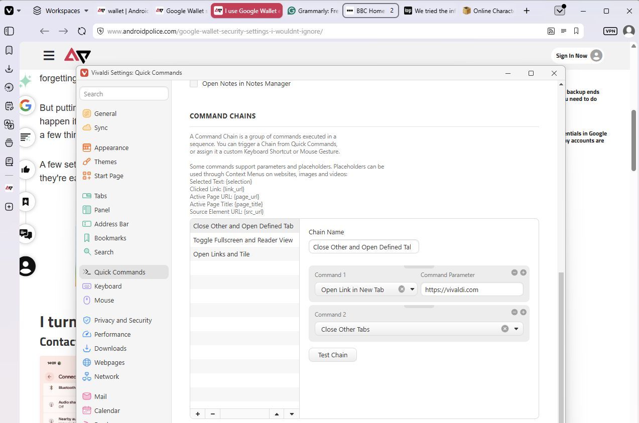Open the Command 1 dropdown arrow
This screenshot has width=639, height=423.
click(x=412, y=289)
